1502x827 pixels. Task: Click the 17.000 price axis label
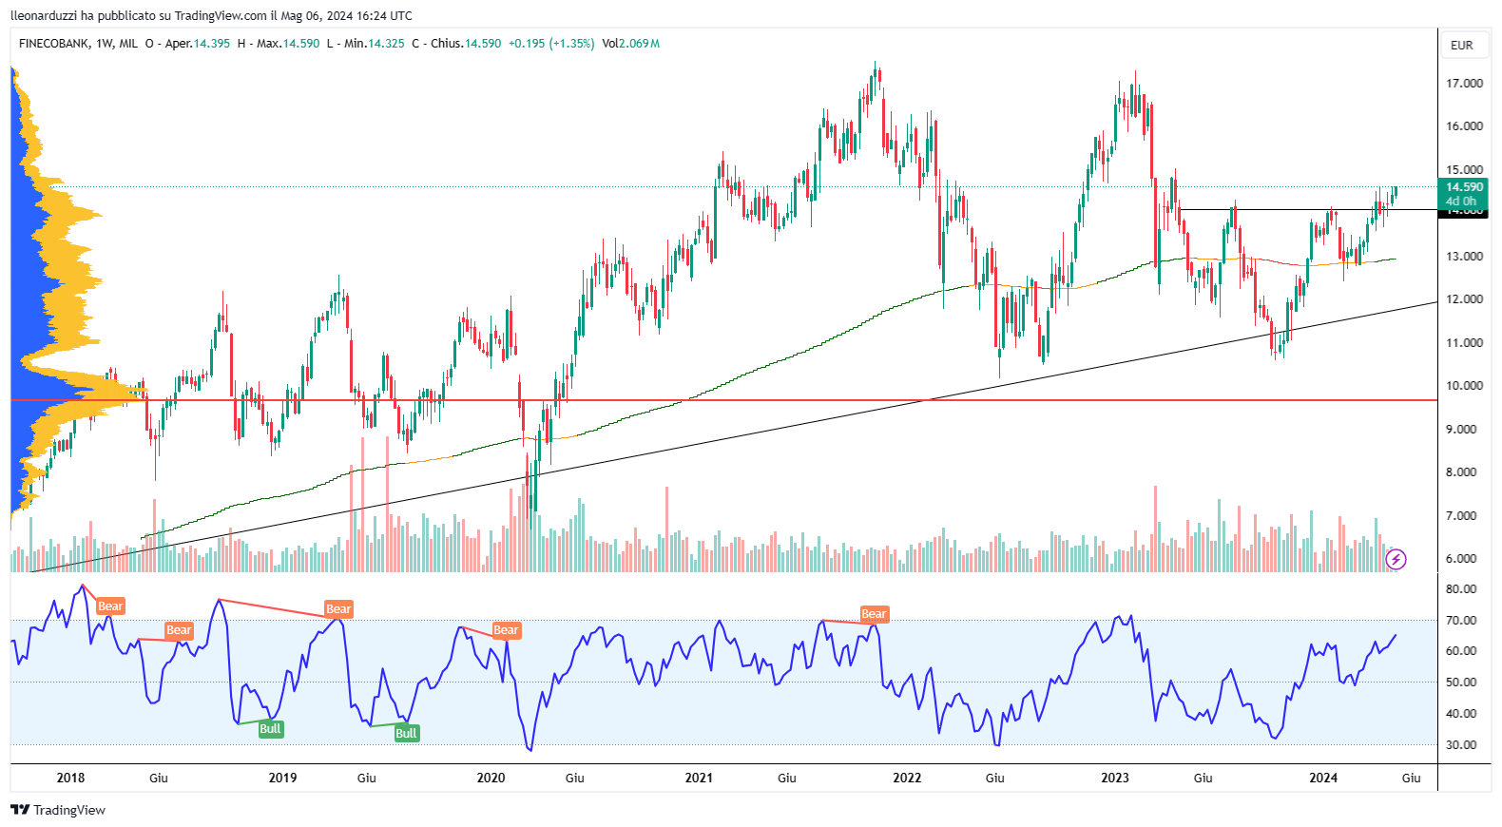tap(1464, 84)
